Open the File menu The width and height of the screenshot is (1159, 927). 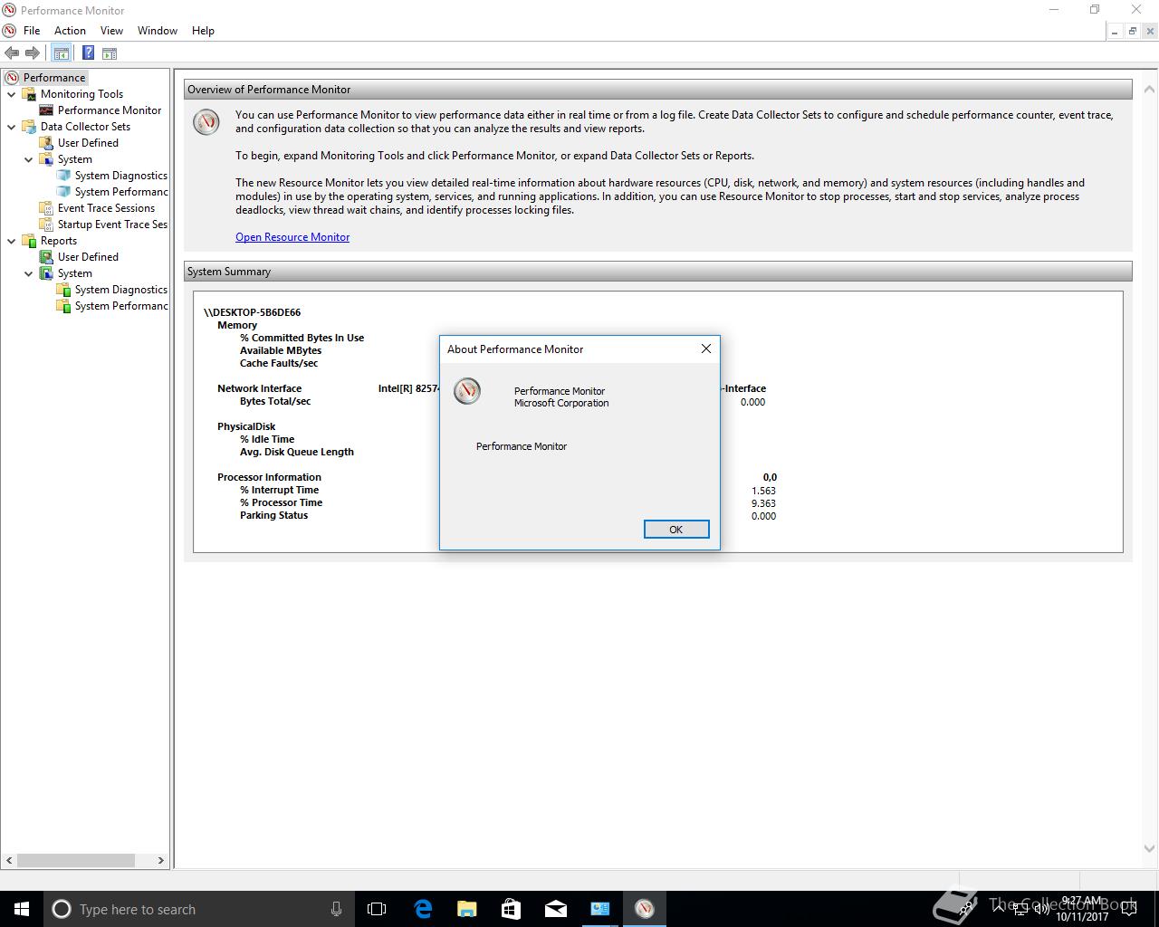coord(32,31)
